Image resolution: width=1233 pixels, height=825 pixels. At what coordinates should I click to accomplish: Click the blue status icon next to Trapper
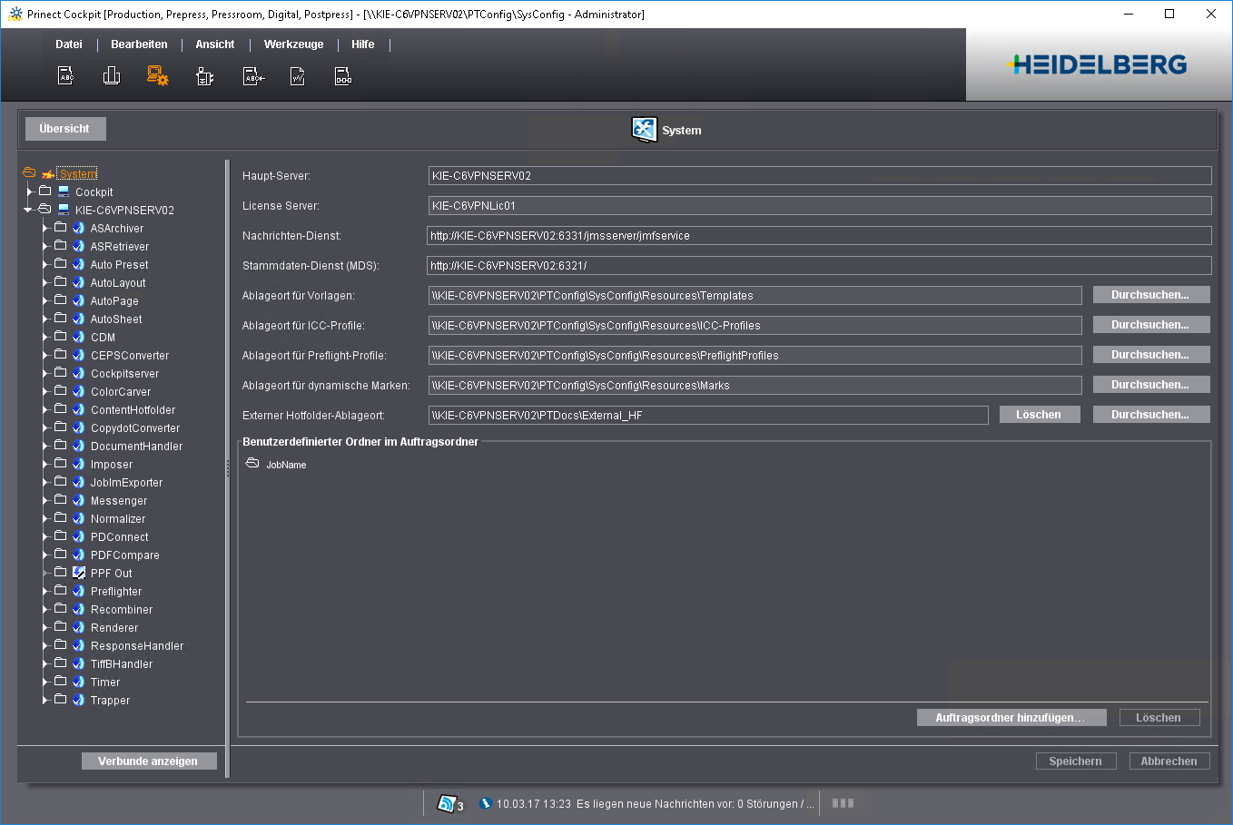coord(79,700)
